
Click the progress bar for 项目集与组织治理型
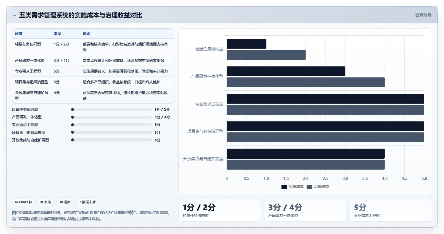111,132
